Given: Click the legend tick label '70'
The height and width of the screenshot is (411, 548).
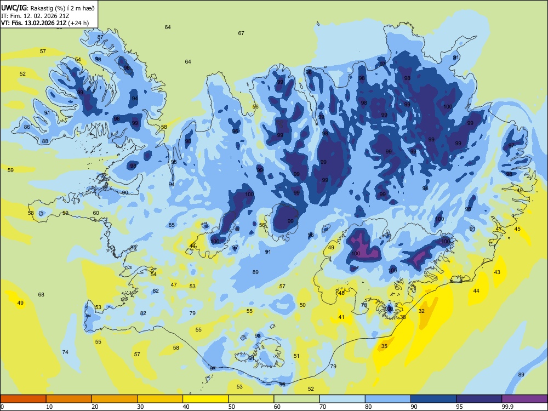Looking at the screenshot, I should click(323, 407).
